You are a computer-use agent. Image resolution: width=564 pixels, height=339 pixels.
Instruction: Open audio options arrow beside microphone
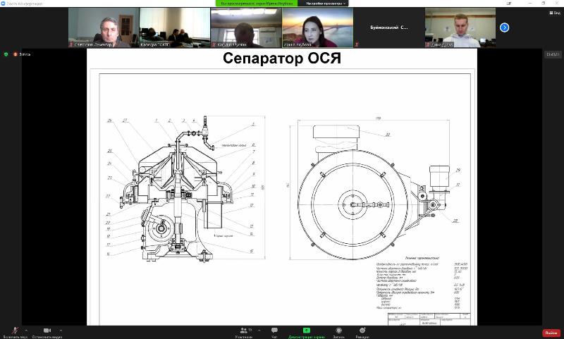tap(26, 330)
